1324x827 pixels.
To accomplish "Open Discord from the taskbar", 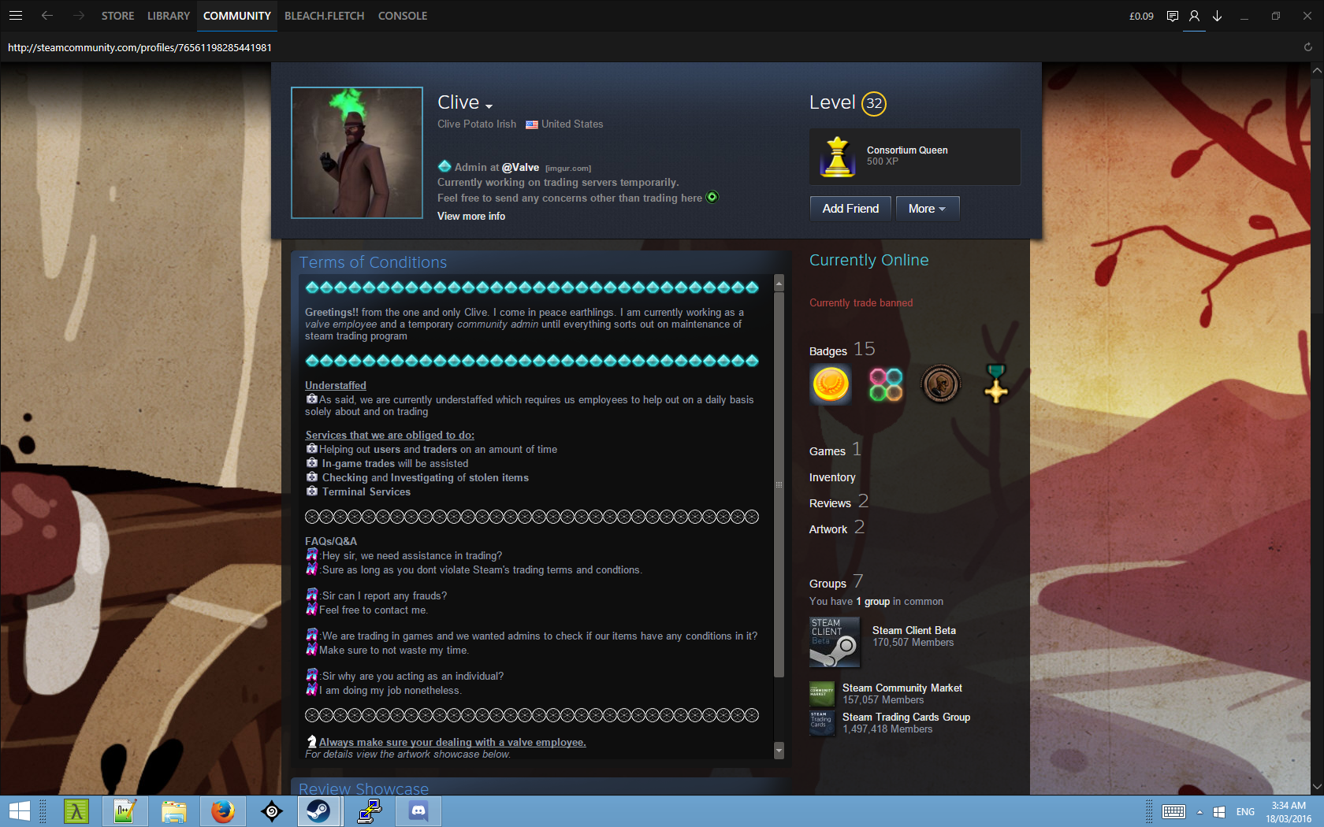I will click(x=418, y=811).
